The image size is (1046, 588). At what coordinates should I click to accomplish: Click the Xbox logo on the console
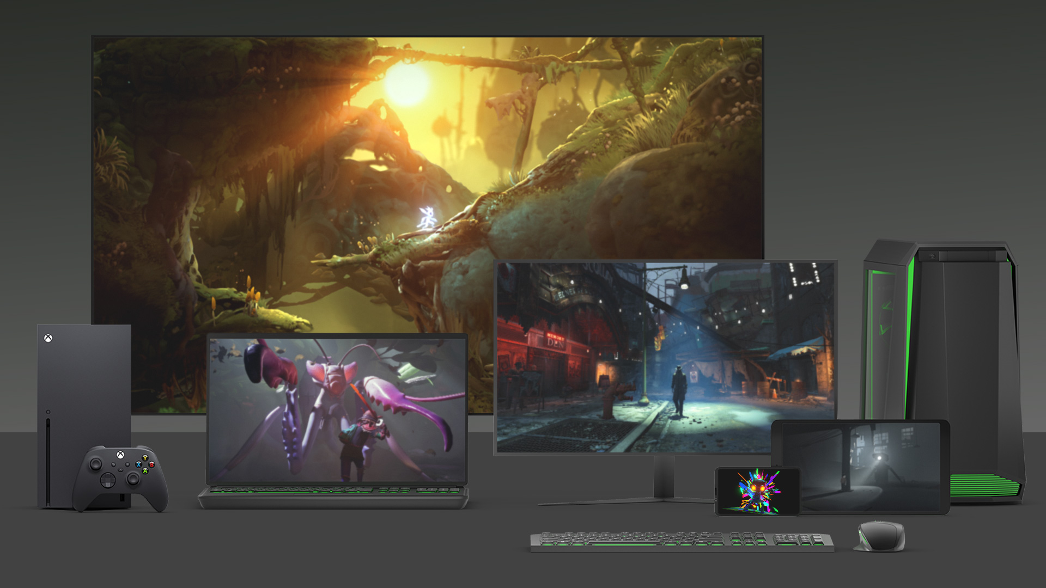click(x=48, y=339)
